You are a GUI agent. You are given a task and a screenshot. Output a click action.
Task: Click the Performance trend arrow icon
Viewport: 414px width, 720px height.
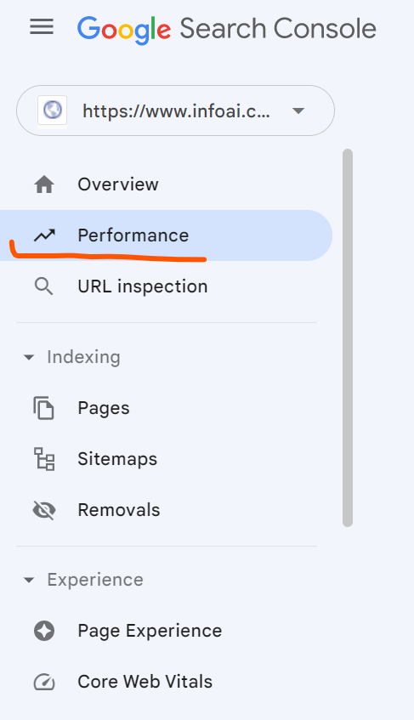[x=44, y=235]
